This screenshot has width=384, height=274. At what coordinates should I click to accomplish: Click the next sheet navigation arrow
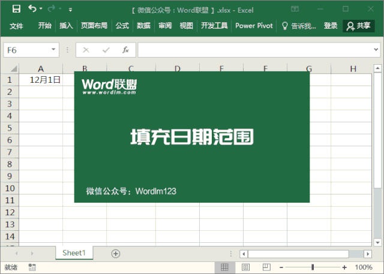coord(32,254)
